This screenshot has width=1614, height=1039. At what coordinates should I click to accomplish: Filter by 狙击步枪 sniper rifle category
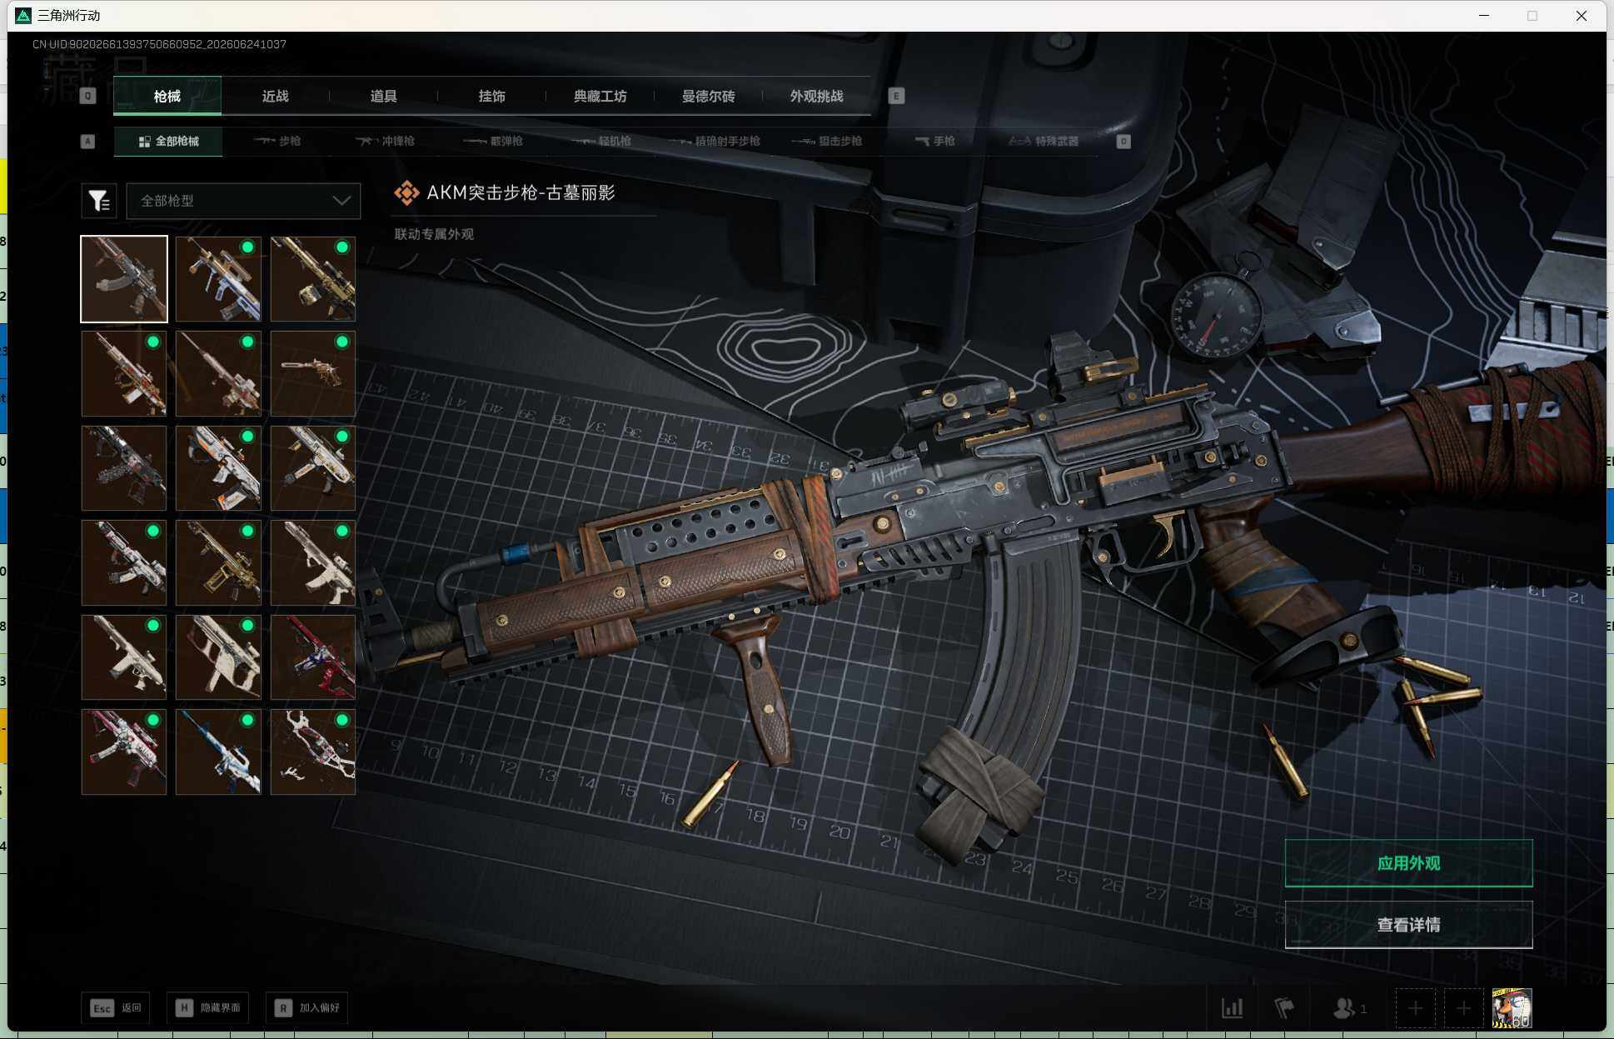pos(827,142)
